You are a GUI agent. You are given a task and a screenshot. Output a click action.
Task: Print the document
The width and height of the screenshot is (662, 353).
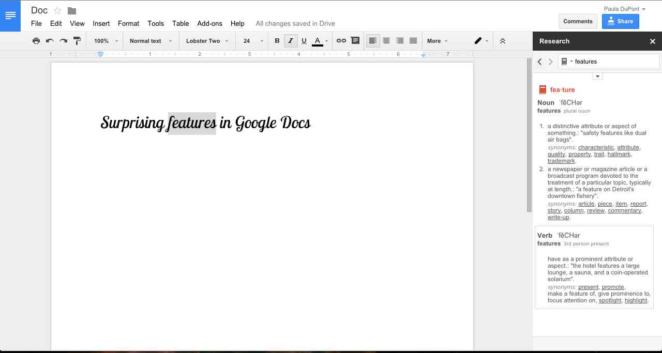pyautogui.click(x=36, y=41)
